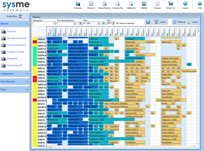Open Porcentaje de Ocupación report
204x151 pixels.
pyautogui.click(x=17, y=38)
